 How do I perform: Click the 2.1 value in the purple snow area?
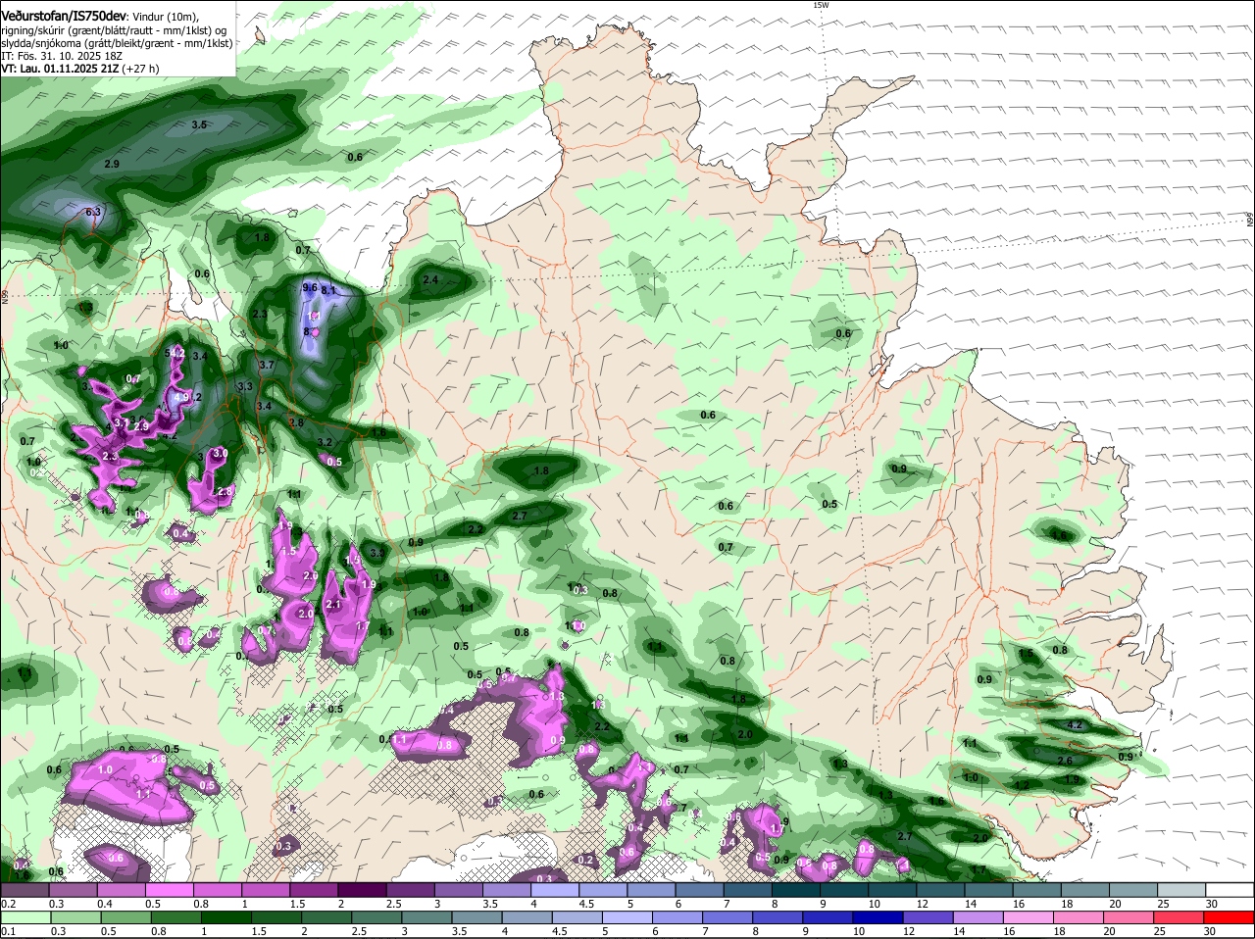point(332,605)
